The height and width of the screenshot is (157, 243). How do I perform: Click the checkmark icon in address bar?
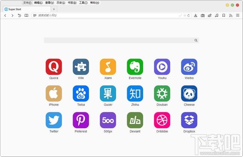click(181, 15)
